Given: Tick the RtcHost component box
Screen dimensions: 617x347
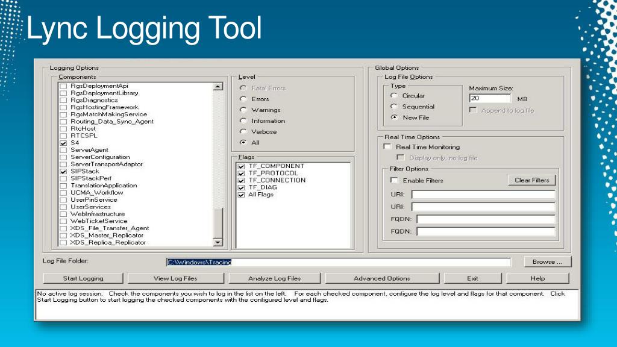Looking at the screenshot, I should [63, 129].
